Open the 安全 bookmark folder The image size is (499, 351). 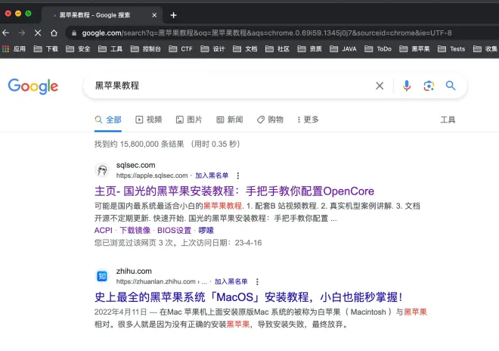78,48
